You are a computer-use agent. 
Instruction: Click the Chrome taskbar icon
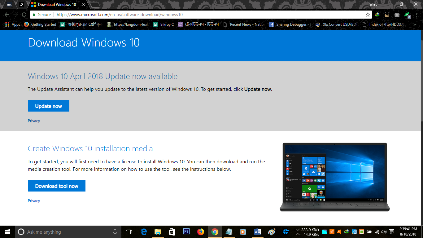(215, 232)
